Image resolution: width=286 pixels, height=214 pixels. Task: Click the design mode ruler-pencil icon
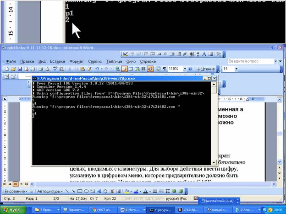click(125, 54)
